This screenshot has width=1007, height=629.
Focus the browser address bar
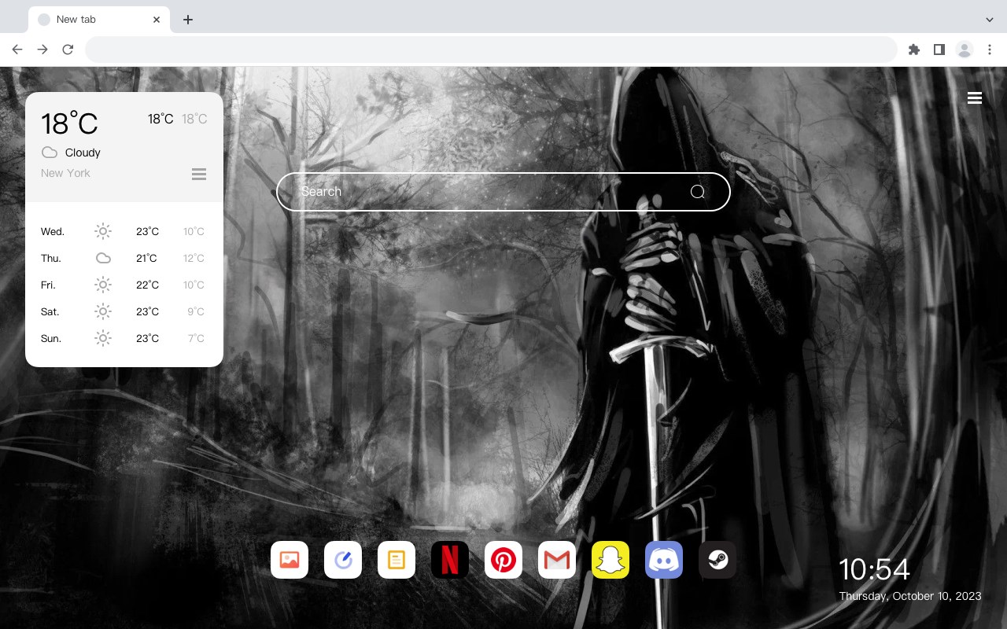click(x=491, y=50)
